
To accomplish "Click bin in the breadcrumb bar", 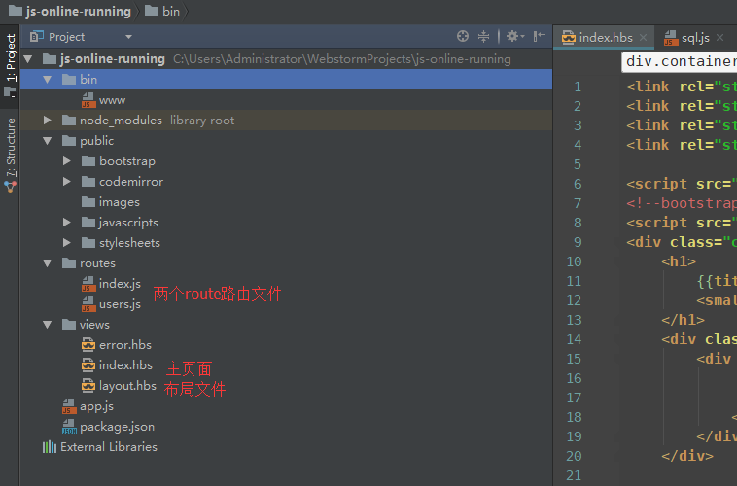I will (x=171, y=11).
